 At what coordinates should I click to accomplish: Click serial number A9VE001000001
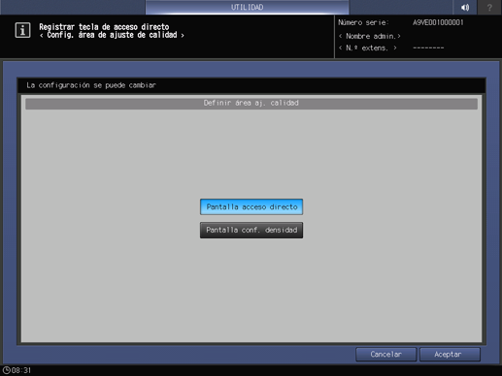tap(438, 22)
